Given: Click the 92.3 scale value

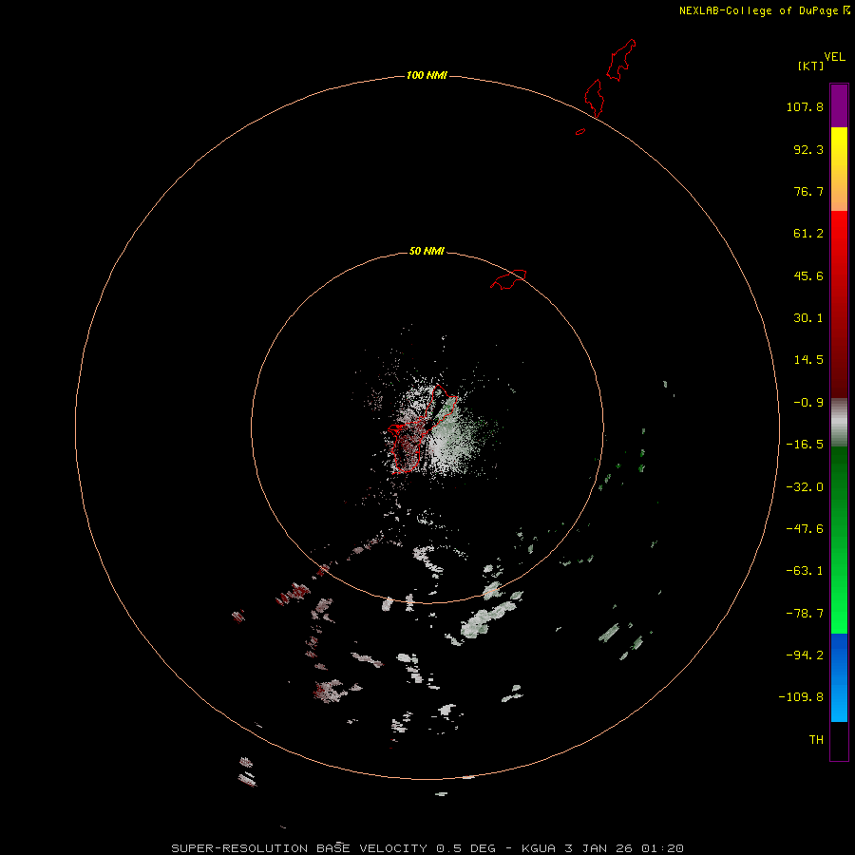Looking at the screenshot, I should [808, 149].
